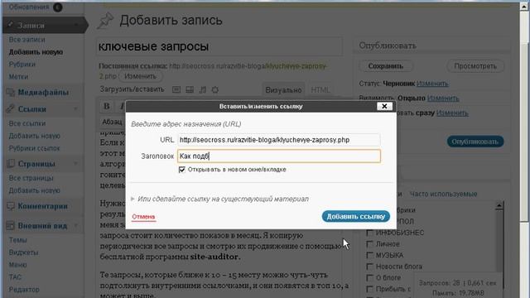Open Все ссылки in sidebar
The width and height of the screenshot is (530, 298).
point(27,123)
